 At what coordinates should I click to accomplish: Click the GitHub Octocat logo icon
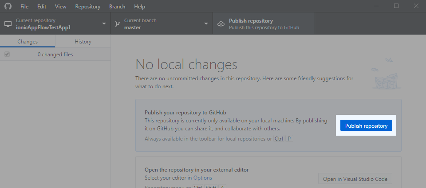click(x=8, y=6)
